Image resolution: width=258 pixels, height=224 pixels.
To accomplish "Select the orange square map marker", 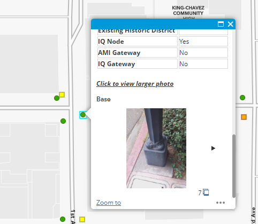I will (x=244, y=117).
